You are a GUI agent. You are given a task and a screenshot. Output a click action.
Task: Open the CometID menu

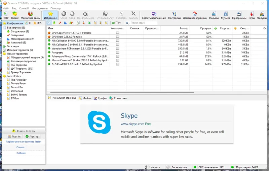24,8
